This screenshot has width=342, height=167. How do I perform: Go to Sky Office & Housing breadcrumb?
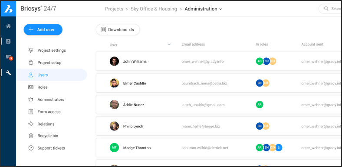click(x=154, y=9)
